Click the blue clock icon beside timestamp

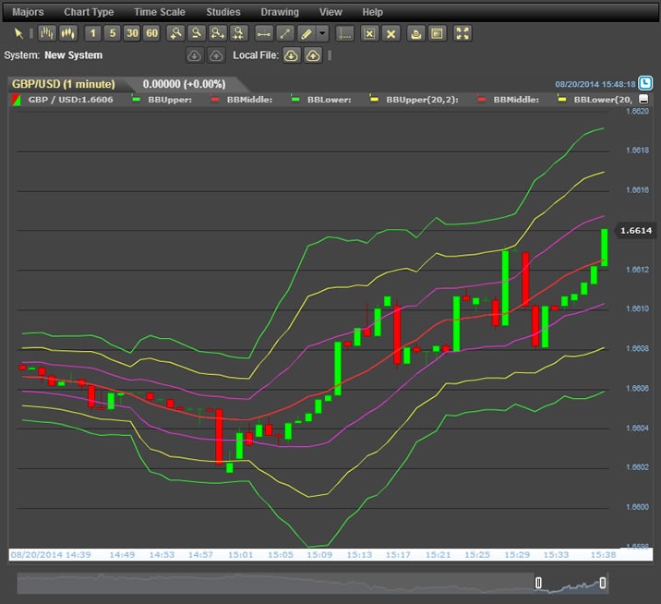point(645,83)
